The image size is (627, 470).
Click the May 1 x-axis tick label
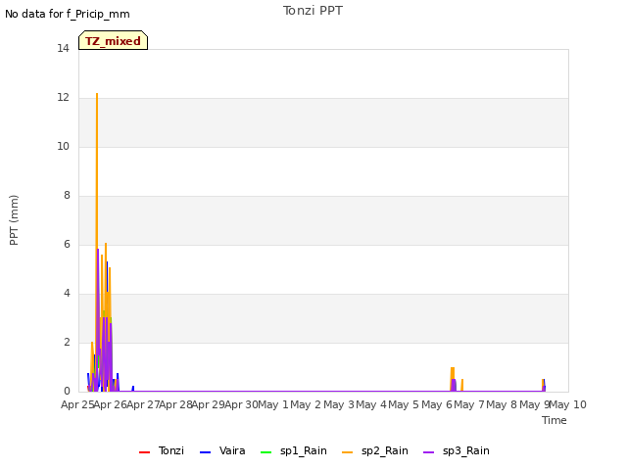point(273,404)
